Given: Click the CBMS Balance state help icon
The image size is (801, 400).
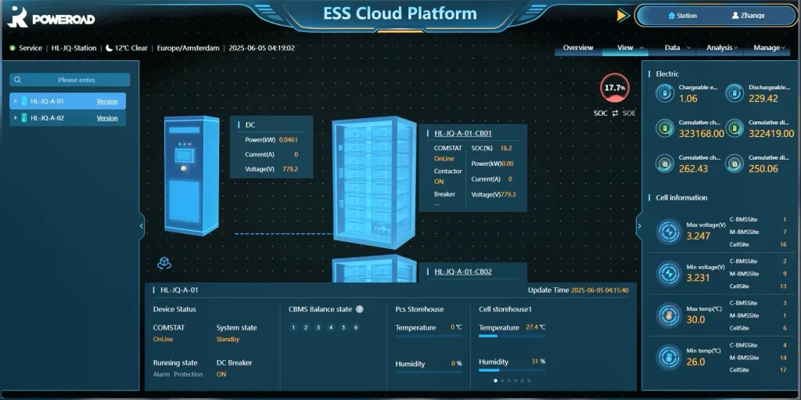Looking at the screenshot, I should [x=360, y=309].
